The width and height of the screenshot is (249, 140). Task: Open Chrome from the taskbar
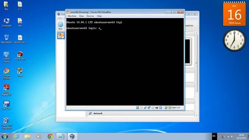(x=50, y=136)
